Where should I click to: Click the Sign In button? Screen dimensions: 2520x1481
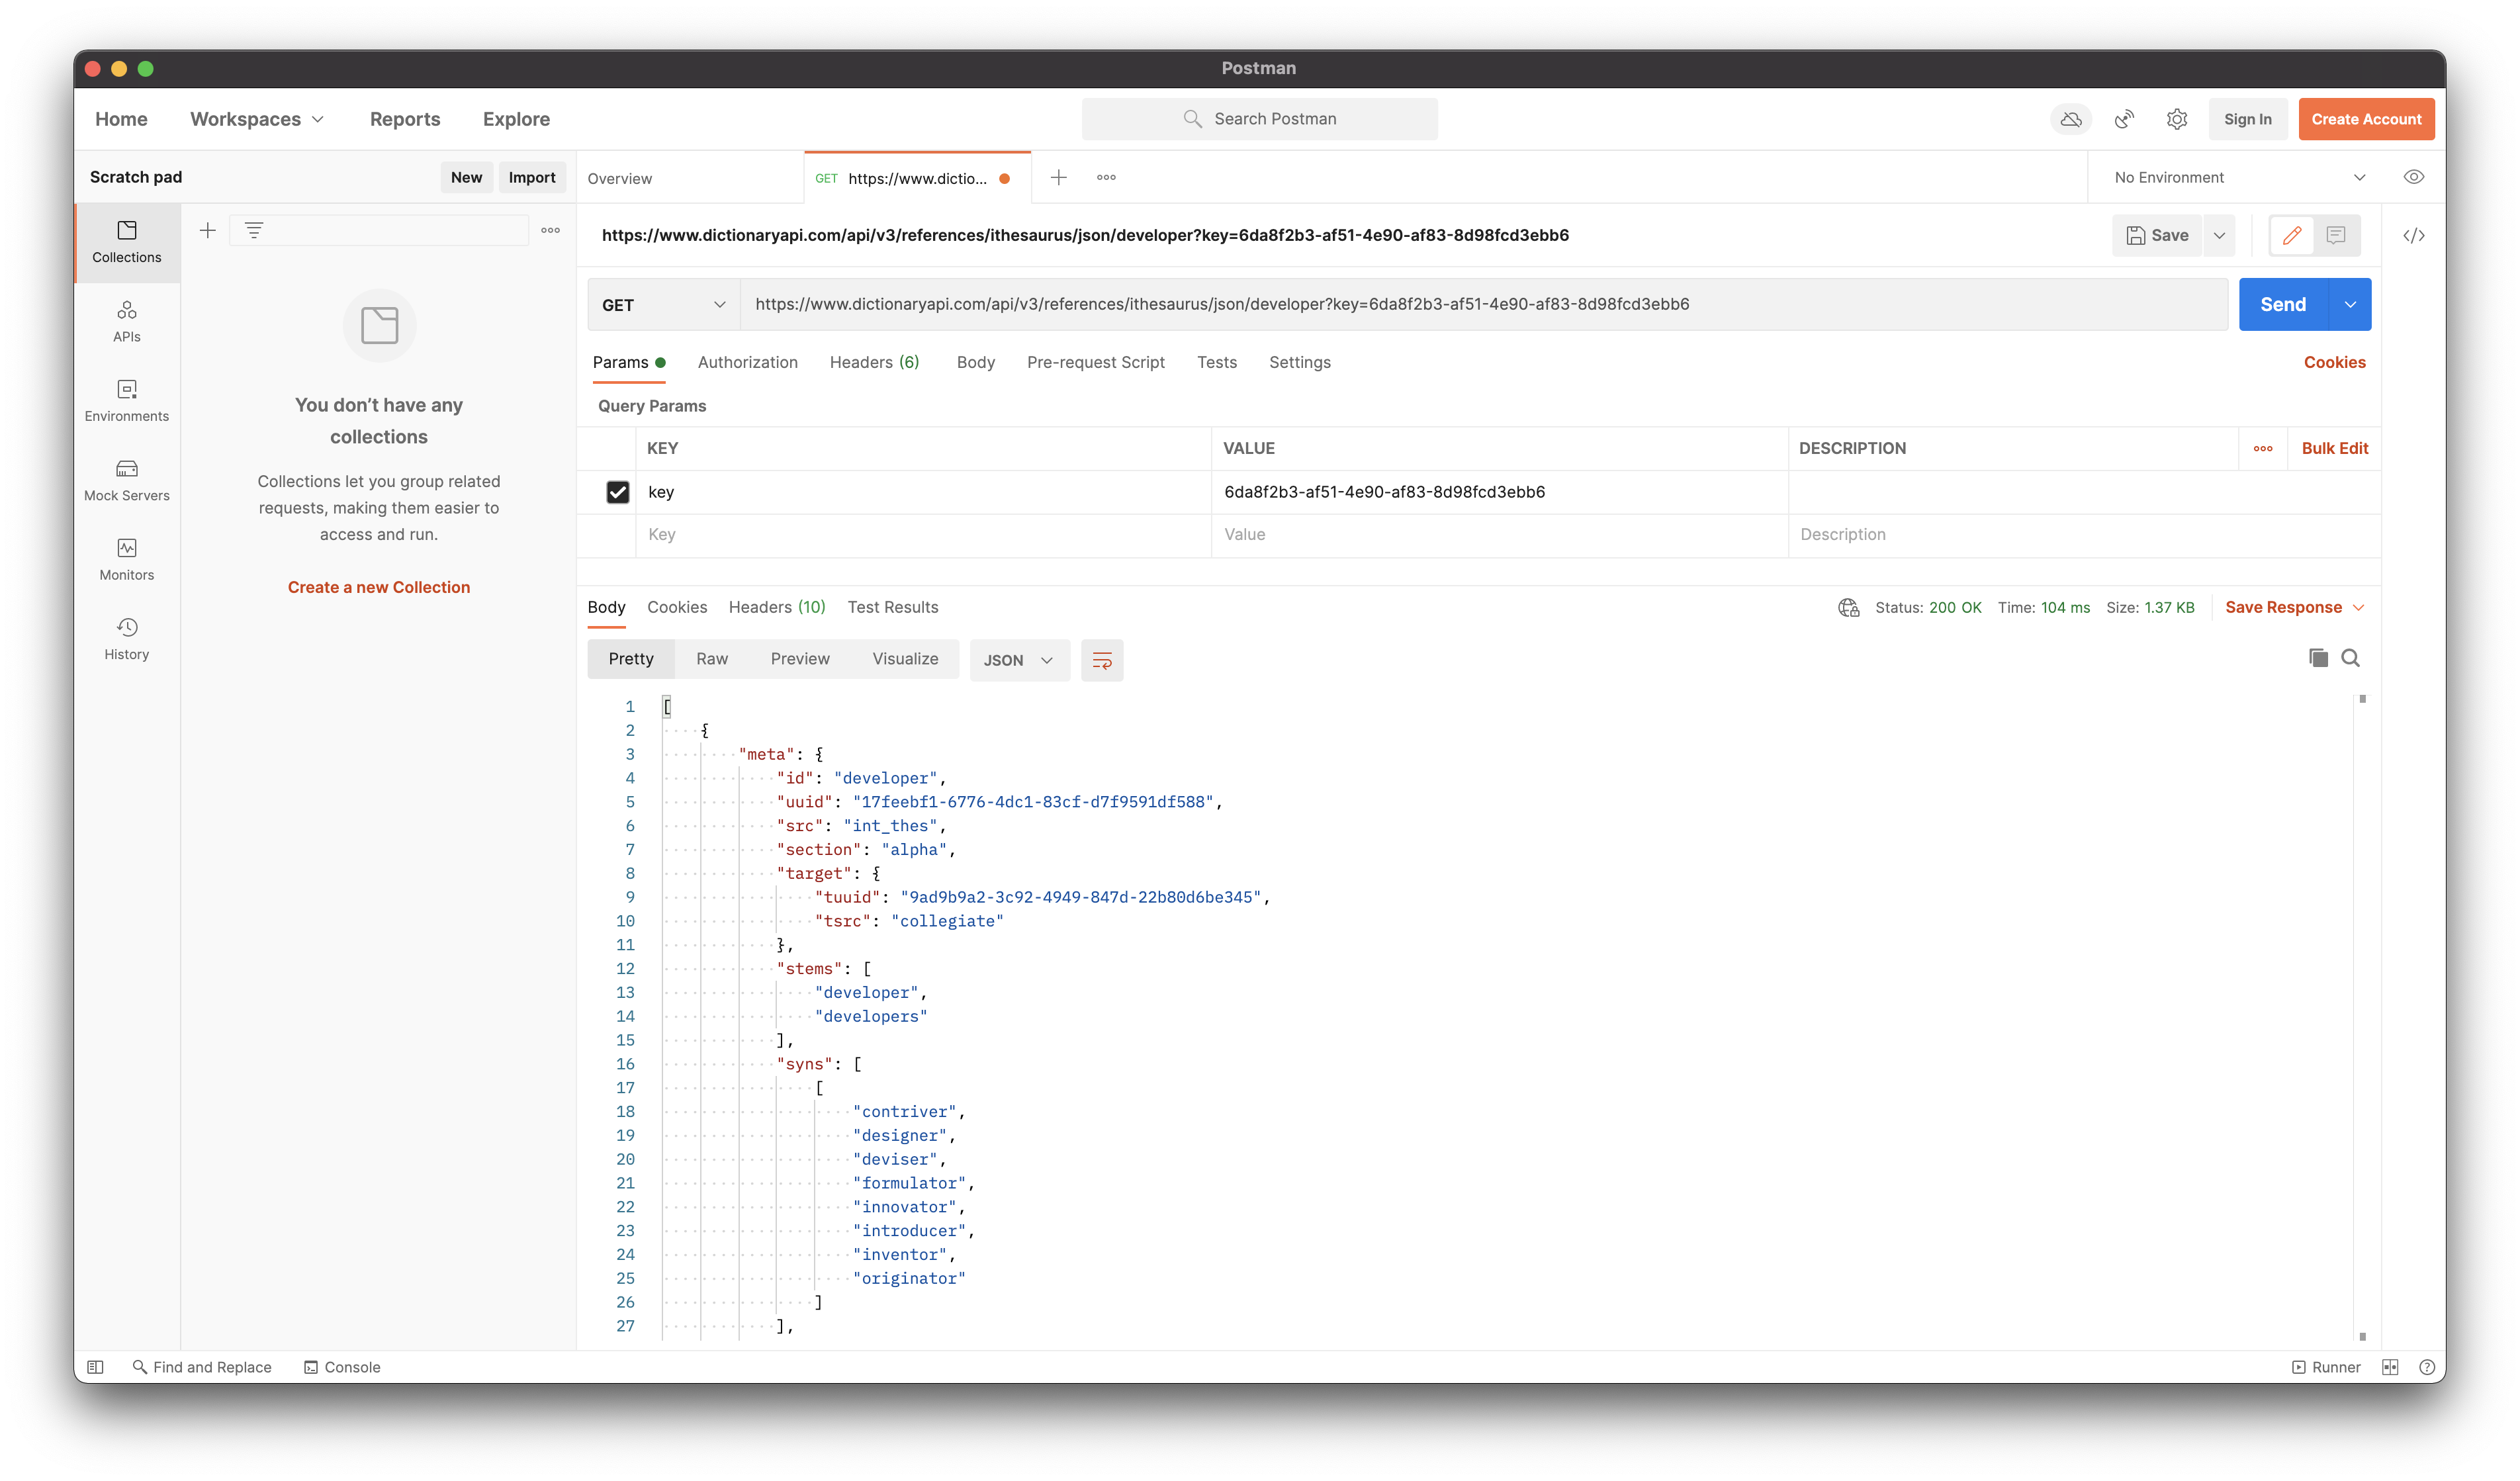2248,119
